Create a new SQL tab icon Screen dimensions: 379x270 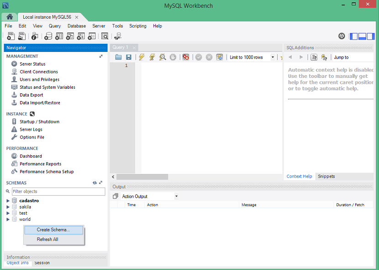[x=11, y=36]
